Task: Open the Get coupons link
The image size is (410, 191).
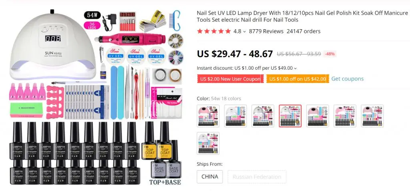Action: (x=347, y=79)
